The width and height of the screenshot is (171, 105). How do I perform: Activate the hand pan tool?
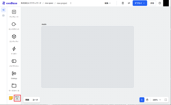(x=147, y=100)
